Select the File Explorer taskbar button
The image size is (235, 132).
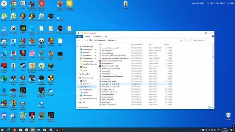(33, 130)
